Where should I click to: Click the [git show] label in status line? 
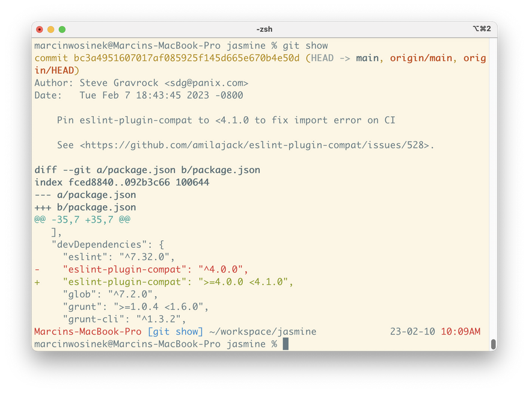point(175,332)
